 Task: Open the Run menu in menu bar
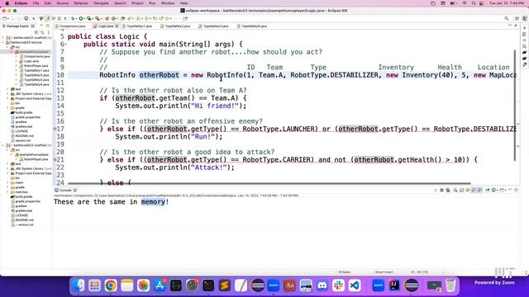[x=152, y=3]
